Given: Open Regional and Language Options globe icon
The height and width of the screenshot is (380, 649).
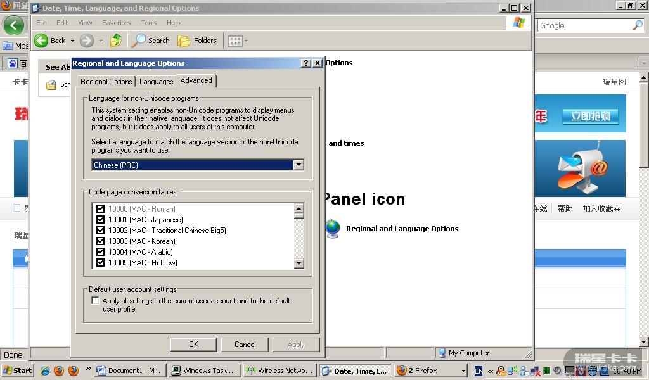Looking at the screenshot, I should [x=333, y=229].
